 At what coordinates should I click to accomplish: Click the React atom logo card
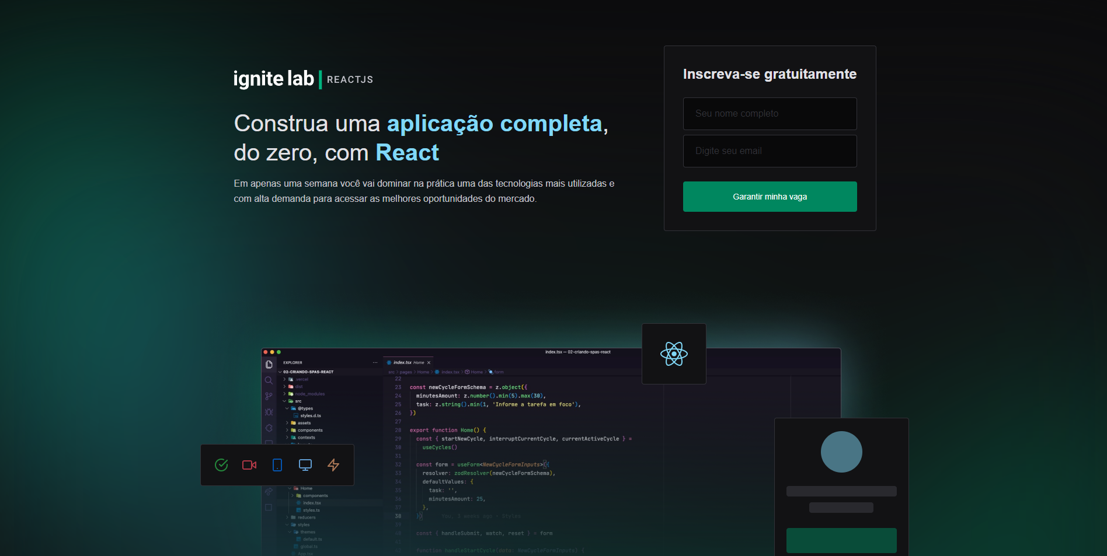pos(674,354)
